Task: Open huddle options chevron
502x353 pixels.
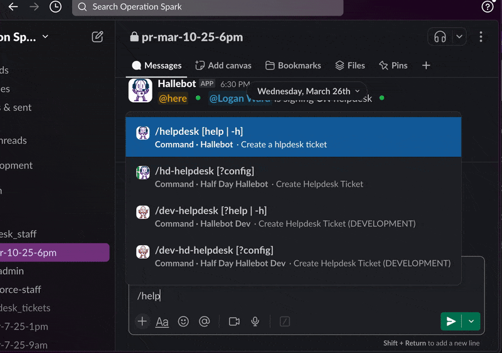Action: (x=459, y=37)
